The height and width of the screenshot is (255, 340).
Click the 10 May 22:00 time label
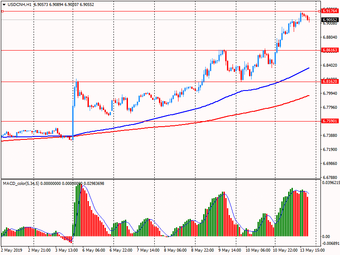point(285,250)
